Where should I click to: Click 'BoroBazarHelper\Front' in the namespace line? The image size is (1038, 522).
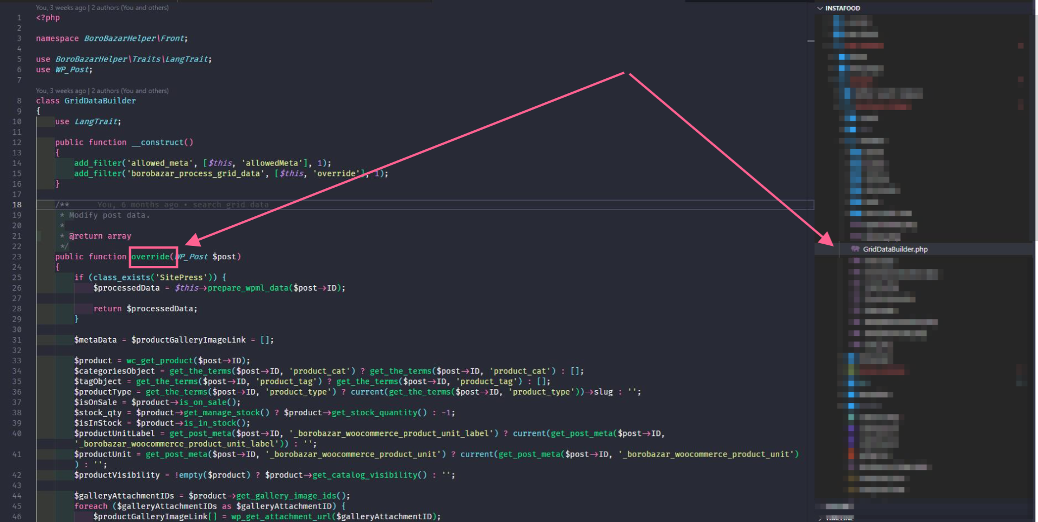(x=134, y=39)
